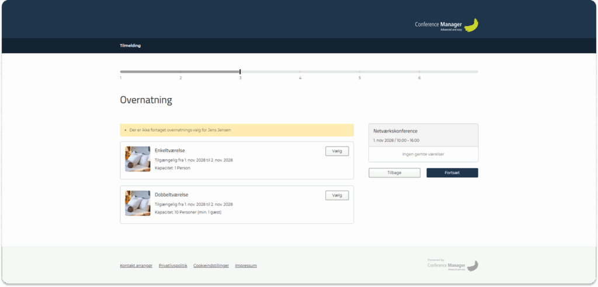Go to step 5 in progress indicator
This screenshot has width=598, height=287.
pos(360,72)
